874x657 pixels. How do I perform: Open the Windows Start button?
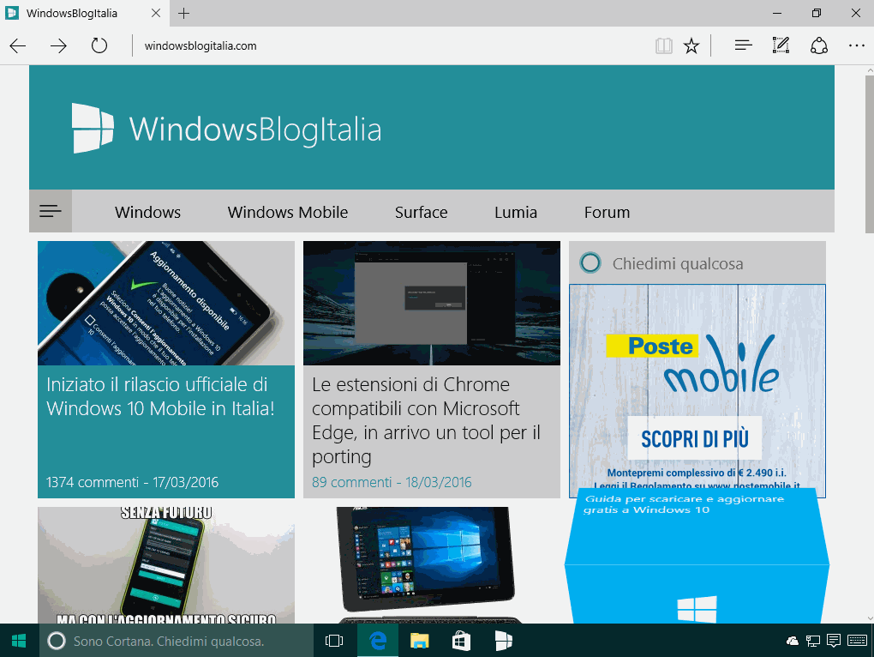pyautogui.click(x=19, y=641)
